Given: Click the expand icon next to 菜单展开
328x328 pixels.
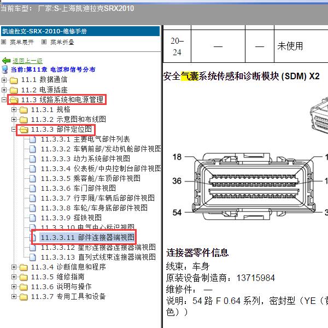Looking at the screenshot, I should [3, 42].
